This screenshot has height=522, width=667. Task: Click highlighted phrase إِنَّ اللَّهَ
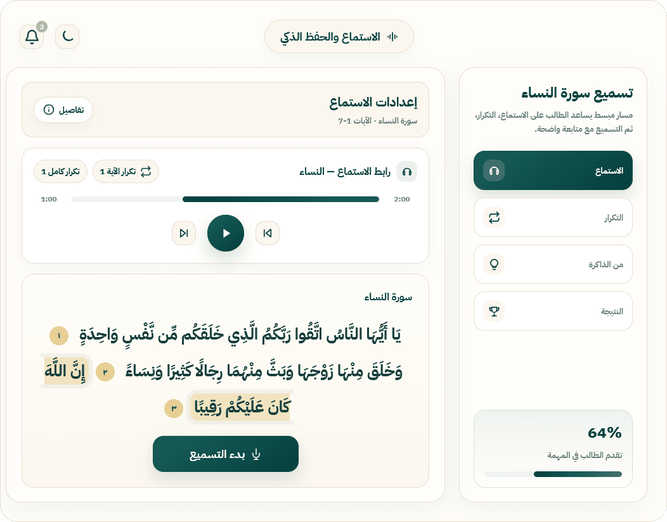point(65,371)
